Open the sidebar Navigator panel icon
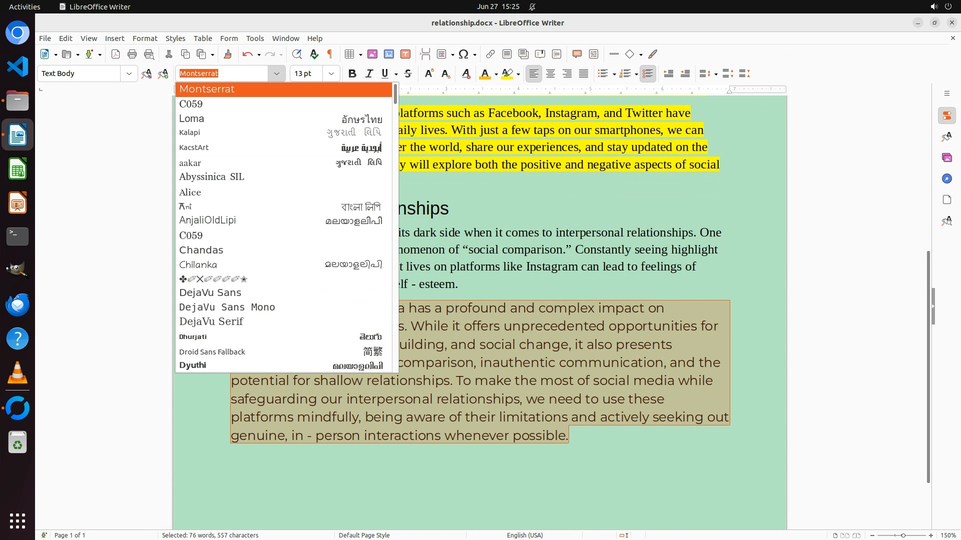Screen dimensions: 961x540 tap(946, 178)
